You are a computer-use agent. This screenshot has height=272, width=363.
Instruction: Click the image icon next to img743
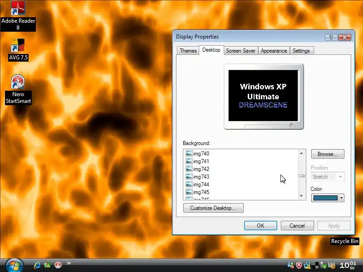point(189,176)
